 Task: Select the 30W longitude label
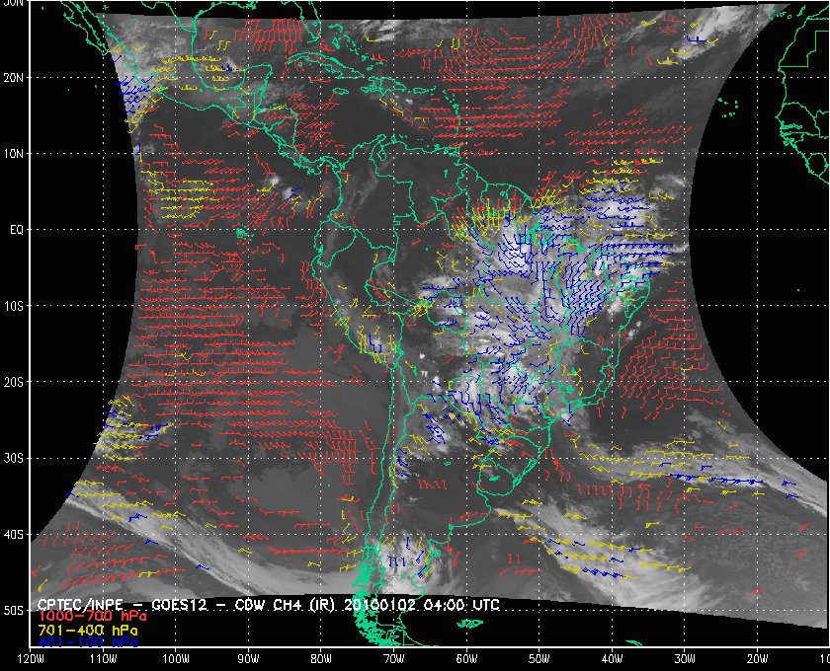pyautogui.click(x=685, y=659)
